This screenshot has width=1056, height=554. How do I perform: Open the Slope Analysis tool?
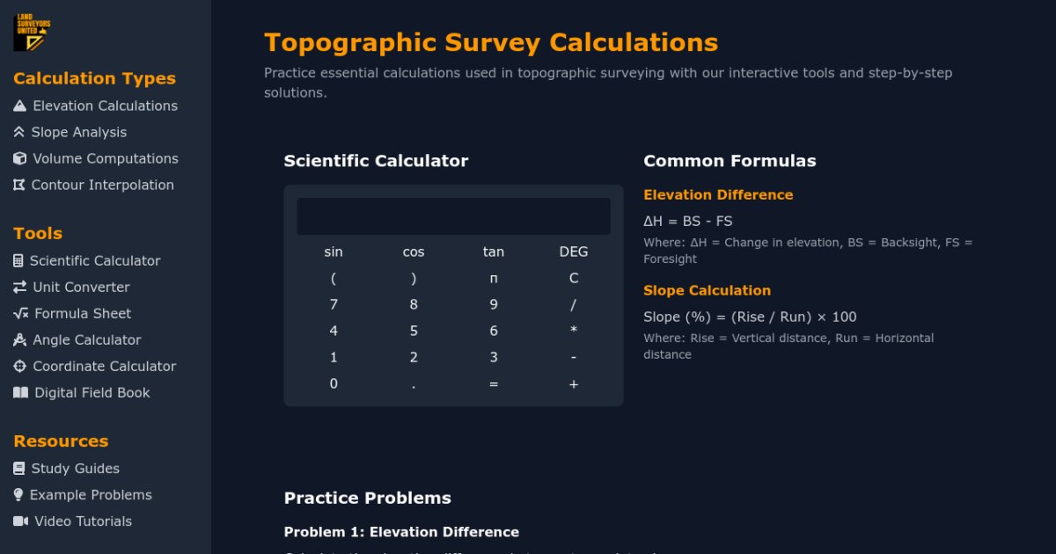point(80,132)
